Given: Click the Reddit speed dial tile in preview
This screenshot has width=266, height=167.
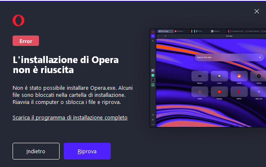Looking at the screenshot, I should pyautogui.click(x=239, y=76).
